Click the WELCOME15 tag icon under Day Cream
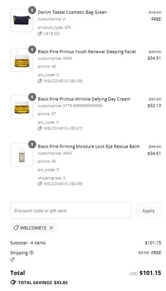This screenshot has width=166, height=291. (40, 128)
